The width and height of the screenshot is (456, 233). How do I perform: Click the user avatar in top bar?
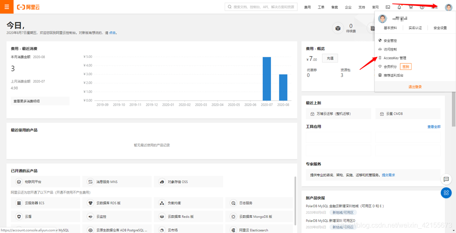point(448,7)
